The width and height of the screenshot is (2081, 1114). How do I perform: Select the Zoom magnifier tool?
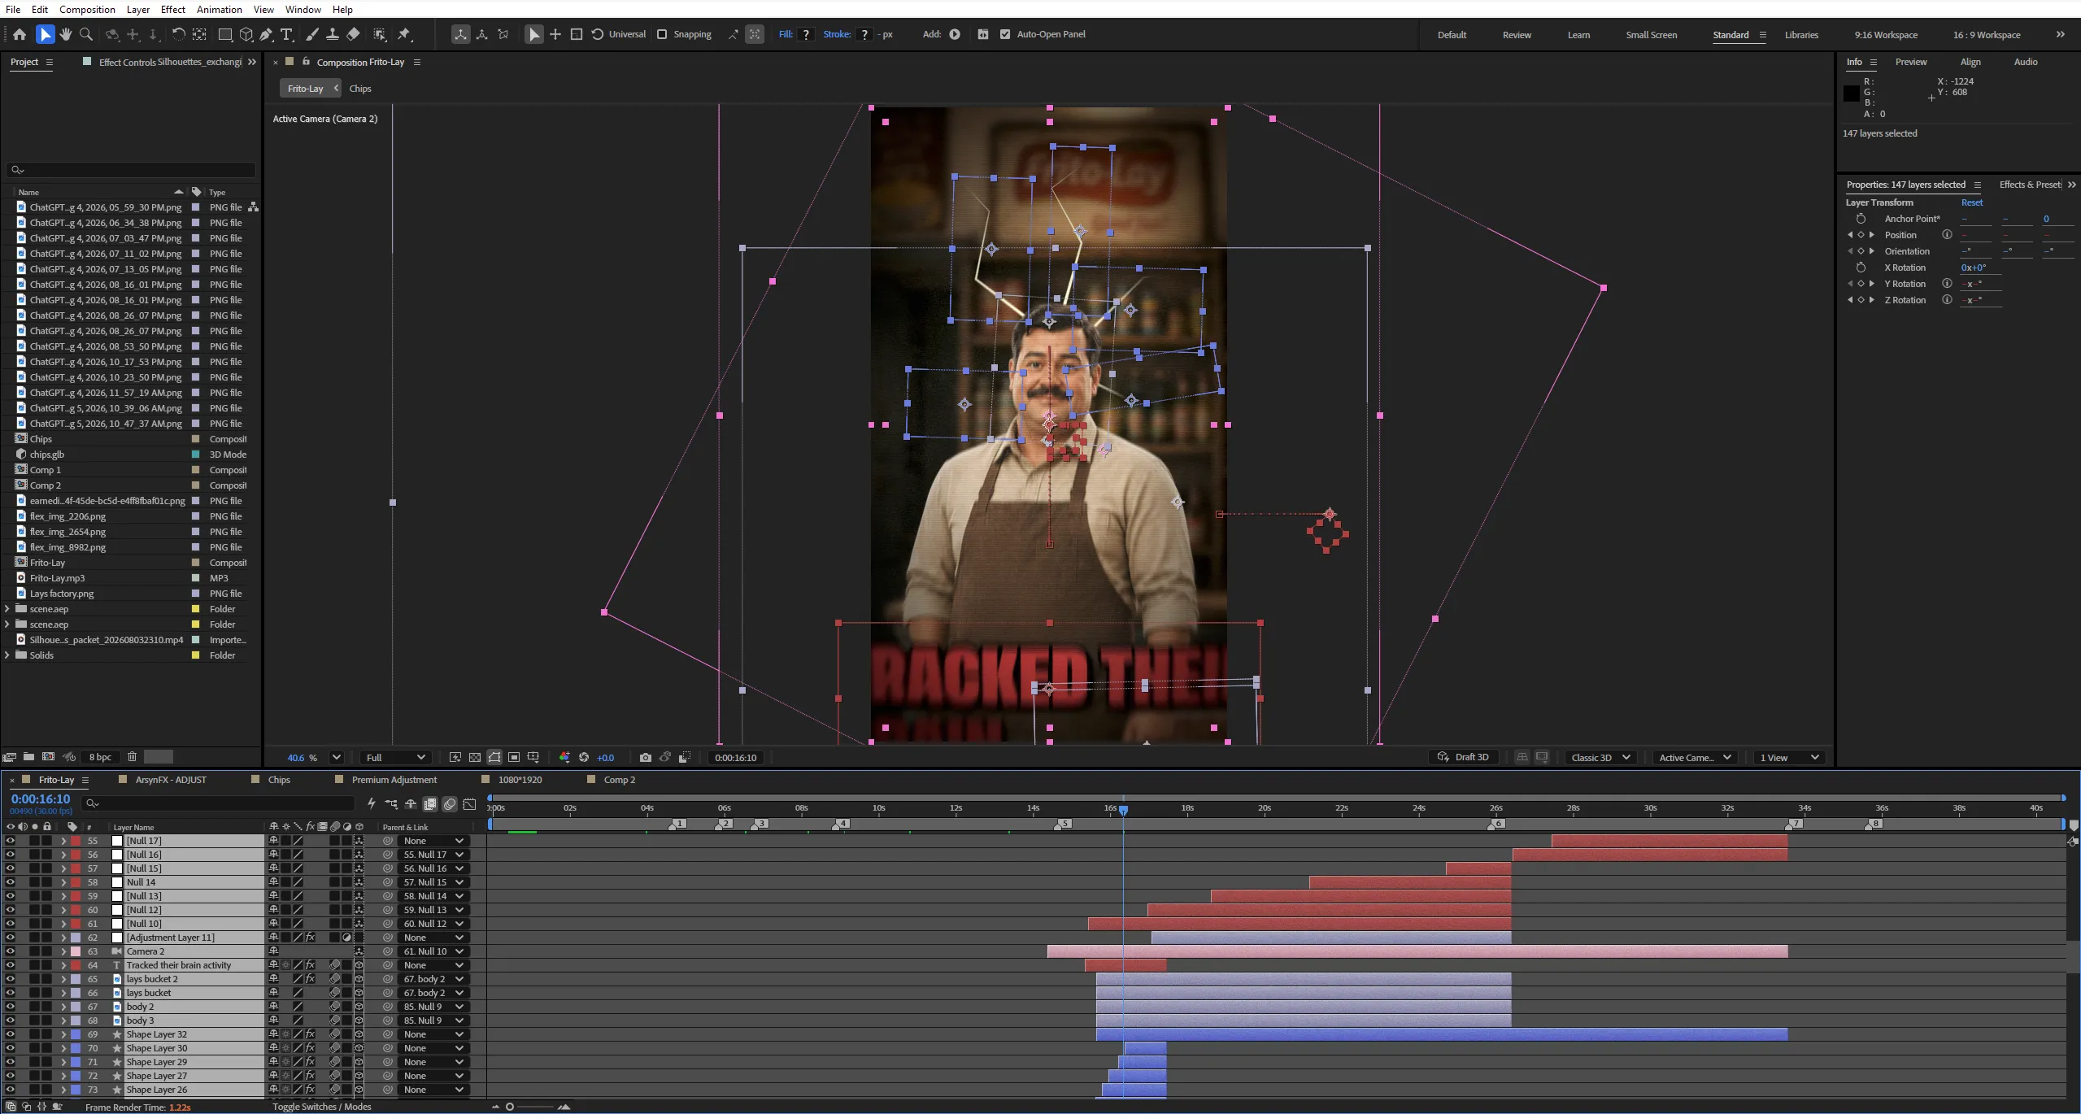pyautogui.click(x=86, y=34)
